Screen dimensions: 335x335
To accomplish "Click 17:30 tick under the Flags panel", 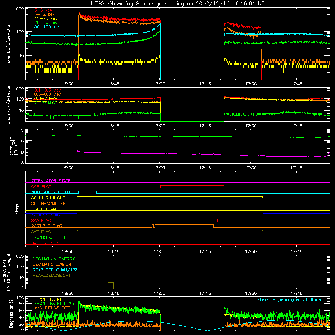I will tap(250, 252).
